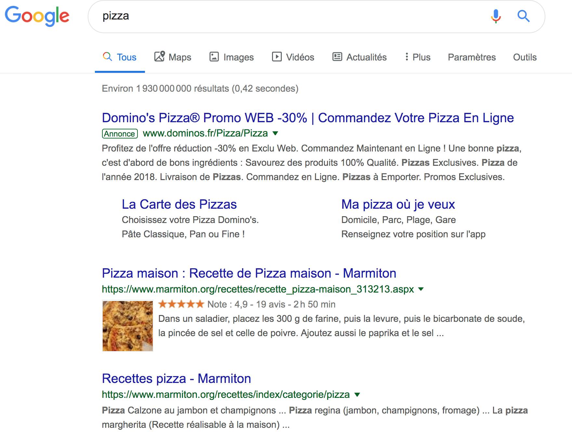Open the Outils tools menu
The width and height of the screenshot is (572, 433).
point(525,57)
